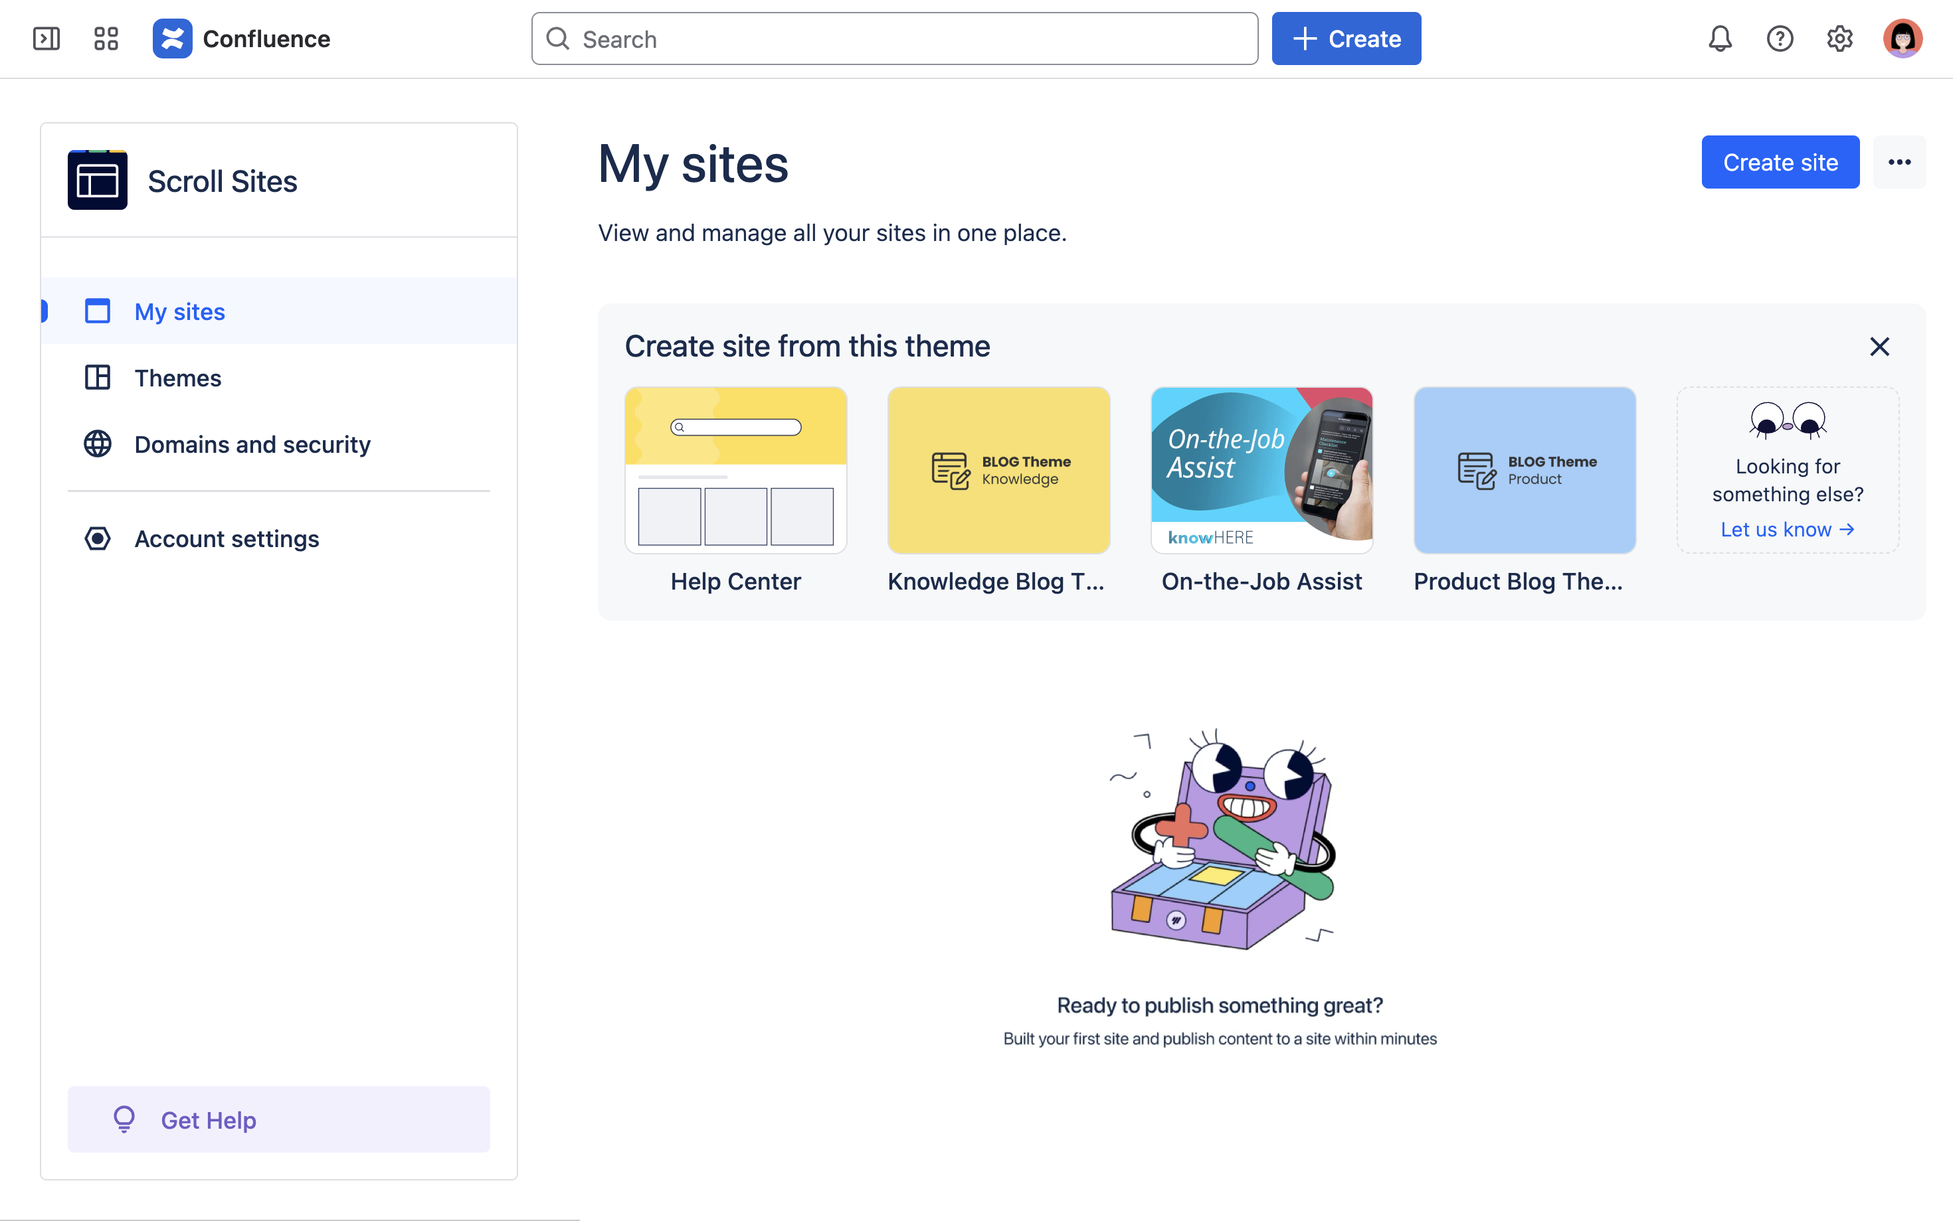The image size is (1953, 1221).
Task: Go to Account settings
Action: tap(227, 538)
